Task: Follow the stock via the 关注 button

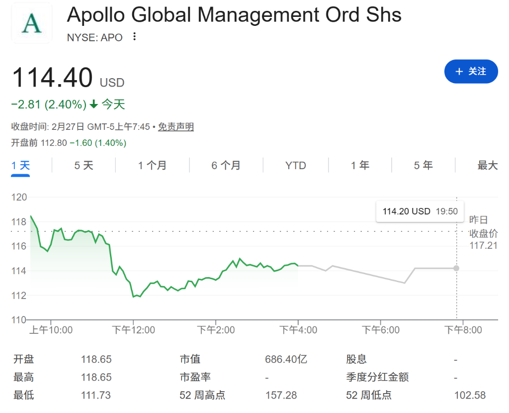Action: click(471, 71)
